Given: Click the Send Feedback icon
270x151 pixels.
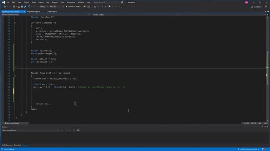Looking at the screenshot, I should point(266,7).
